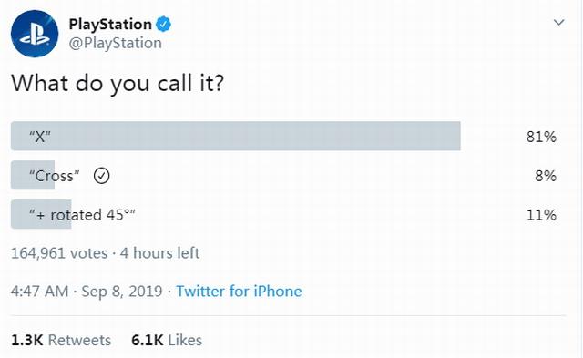
Task: Click the 164,961 votes count
Action: (59, 253)
